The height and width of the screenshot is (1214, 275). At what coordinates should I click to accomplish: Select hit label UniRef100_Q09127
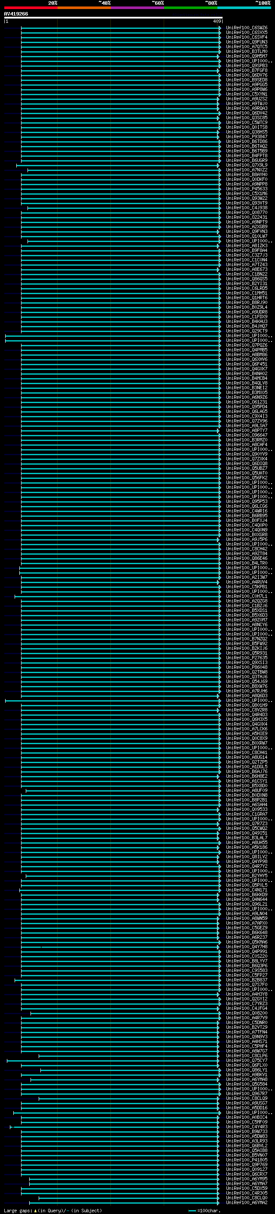pyautogui.click(x=247, y=1169)
